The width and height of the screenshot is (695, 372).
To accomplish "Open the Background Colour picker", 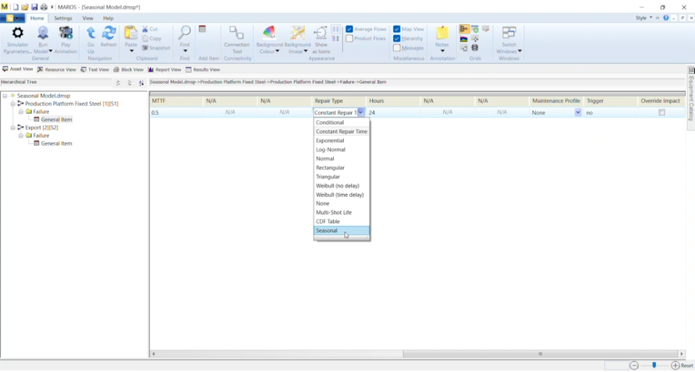I will (269, 33).
